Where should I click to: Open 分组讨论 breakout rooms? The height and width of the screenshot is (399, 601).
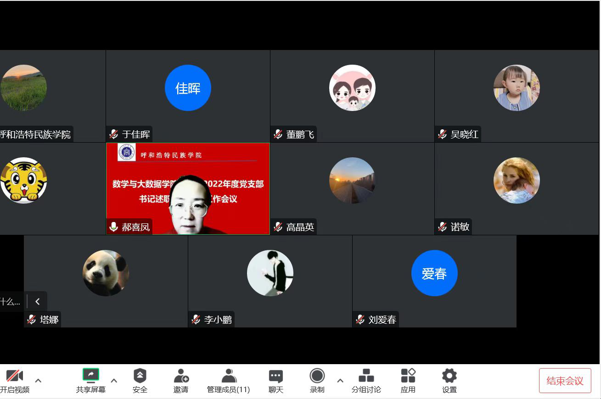click(x=366, y=376)
